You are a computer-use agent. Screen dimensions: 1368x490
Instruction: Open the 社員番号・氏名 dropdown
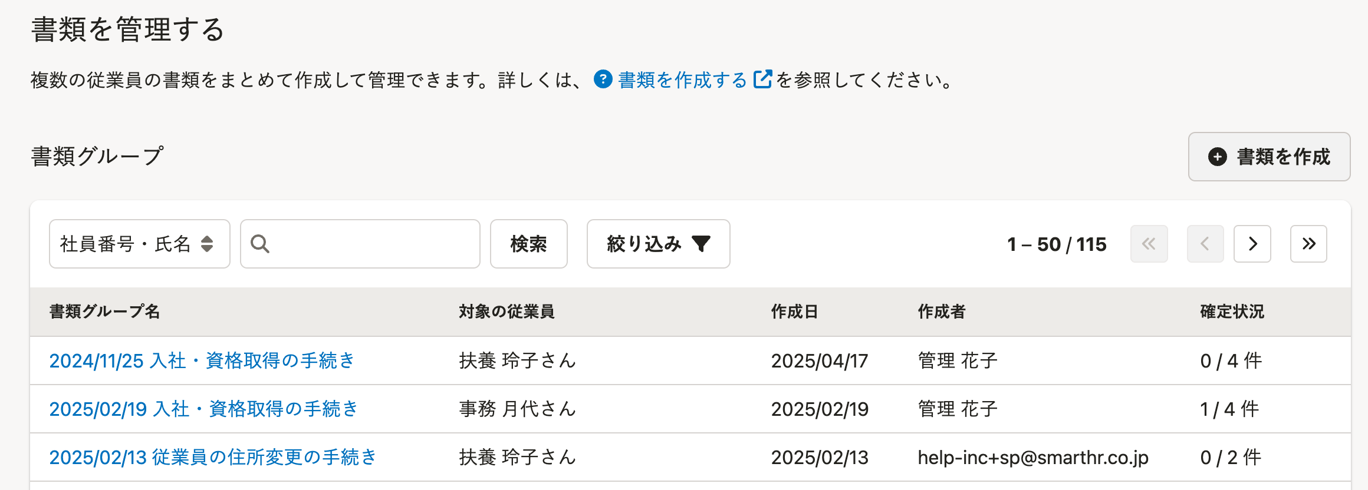tap(140, 244)
